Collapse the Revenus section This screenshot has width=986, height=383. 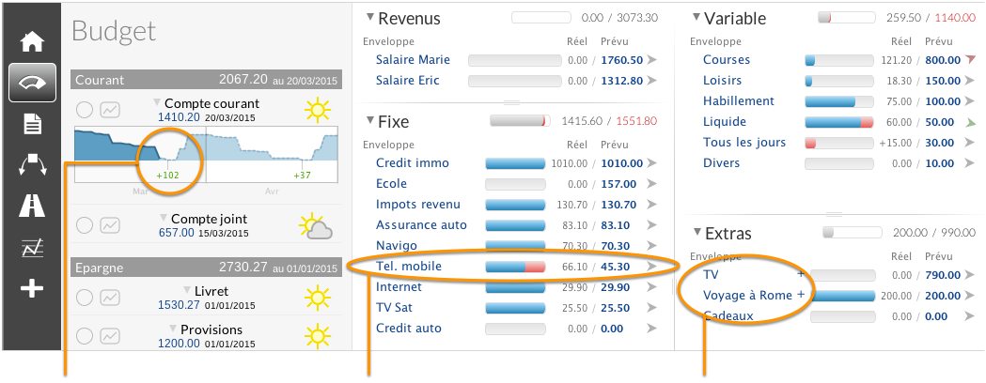369,17
